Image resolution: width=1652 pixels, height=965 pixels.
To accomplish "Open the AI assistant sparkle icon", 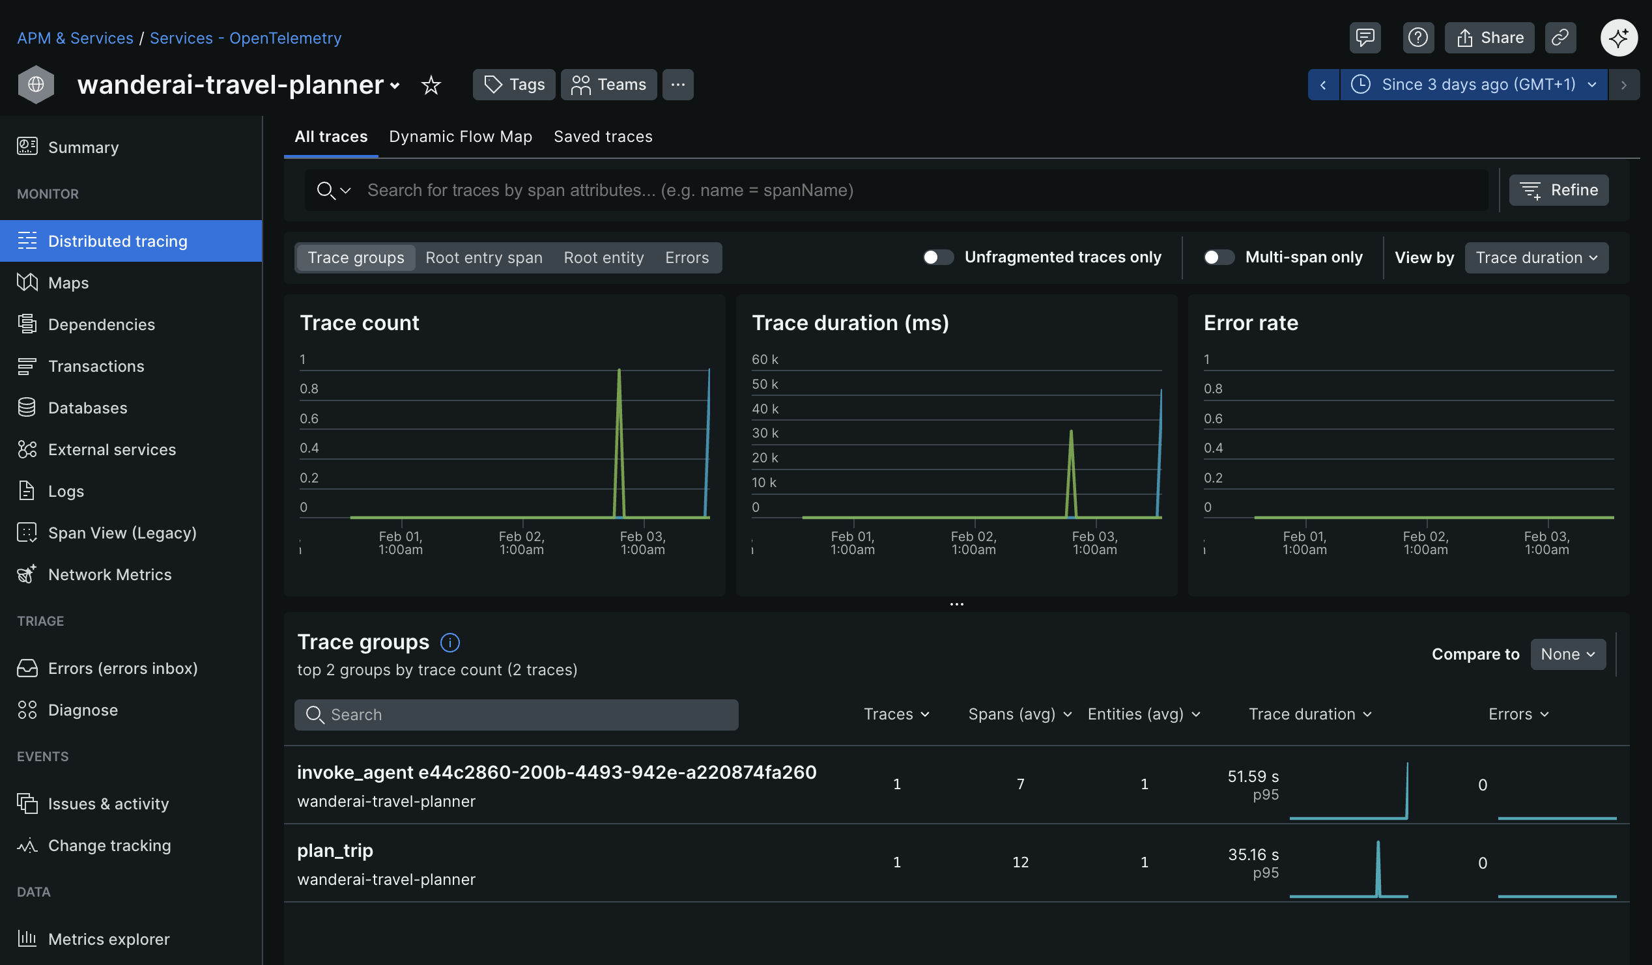I will click(x=1618, y=37).
